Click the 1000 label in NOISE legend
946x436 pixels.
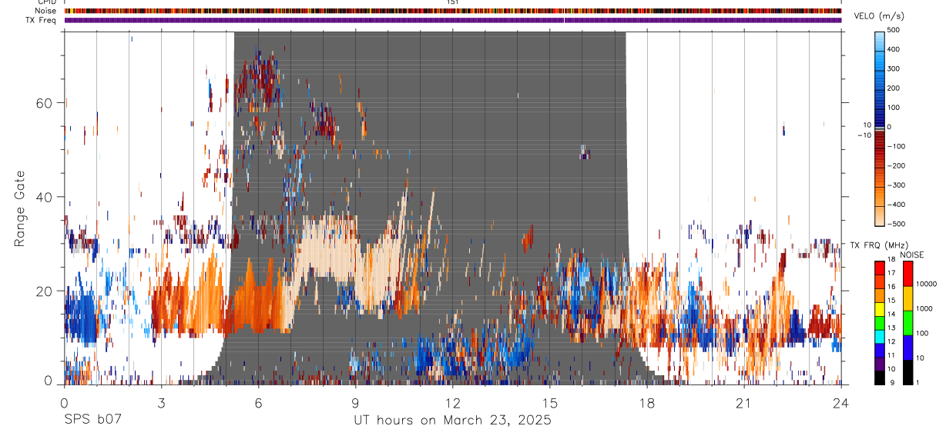point(924,308)
